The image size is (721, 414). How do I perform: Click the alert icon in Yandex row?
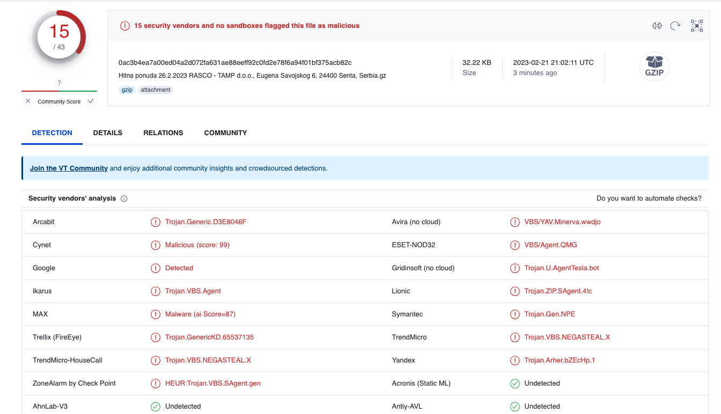[x=515, y=360]
